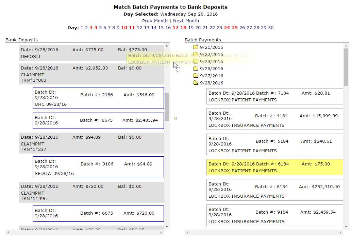Select matched batch 3186 SEDGW 09/28/16
The height and width of the screenshot is (236, 351).
click(x=98, y=167)
